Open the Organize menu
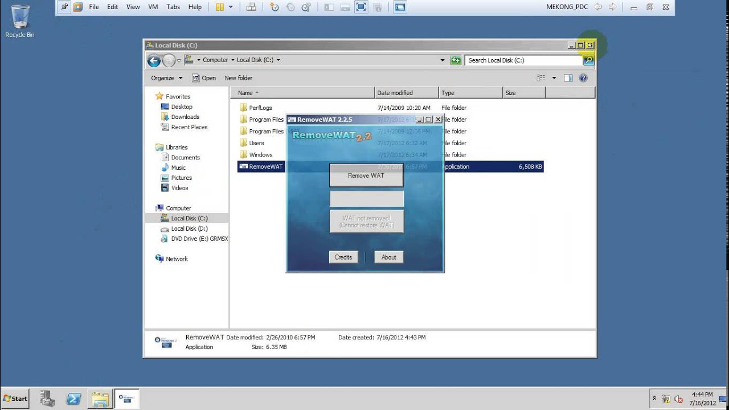 (x=167, y=78)
